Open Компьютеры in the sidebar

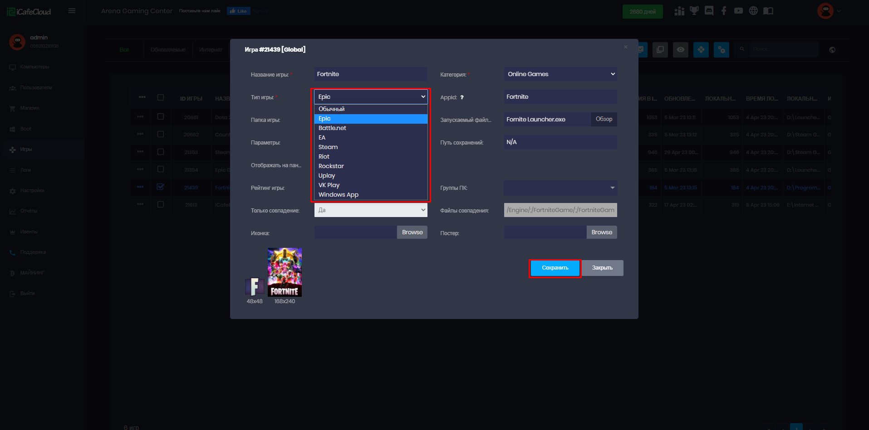(x=35, y=67)
